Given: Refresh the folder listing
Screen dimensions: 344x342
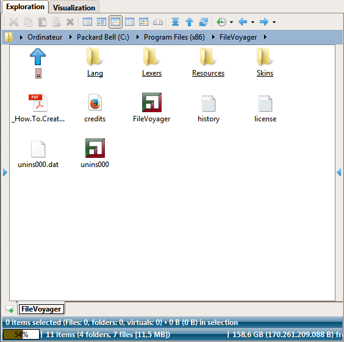Looking at the screenshot, I should tap(203, 22).
